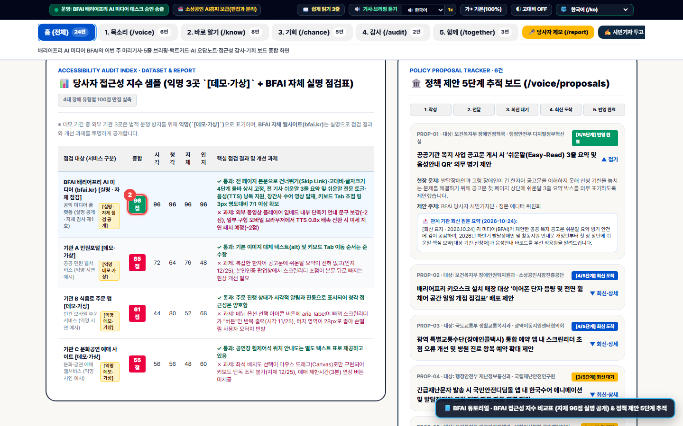
Task: Click the green operating status pill 운영: BFAI
Action: coord(109,9)
